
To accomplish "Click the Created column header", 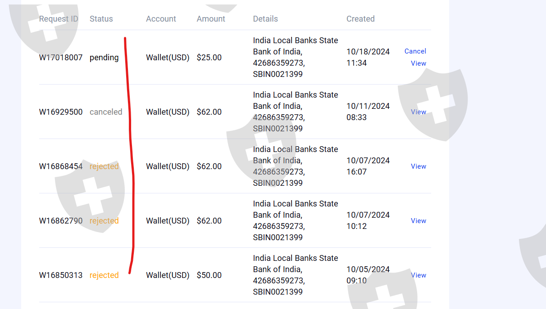I will pyautogui.click(x=360, y=19).
